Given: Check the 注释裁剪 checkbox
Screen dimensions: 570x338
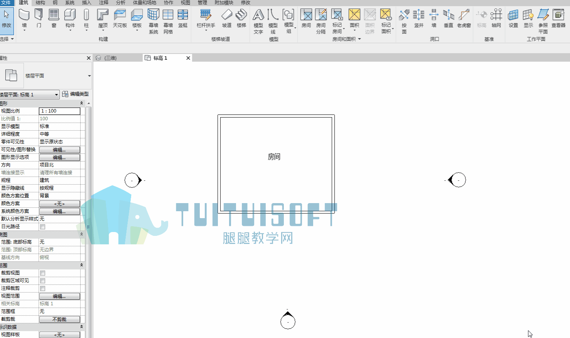Looking at the screenshot, I should pyautogui.click(x=43, y=288).
